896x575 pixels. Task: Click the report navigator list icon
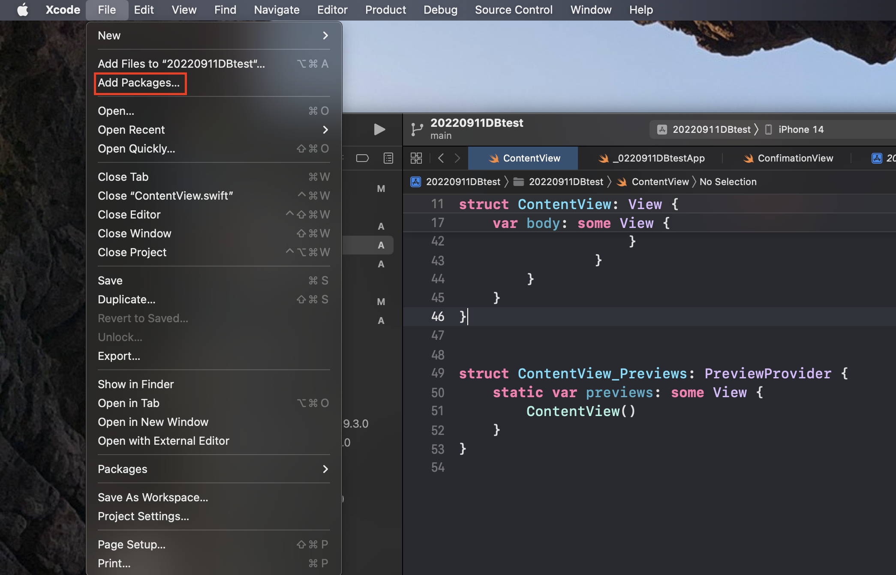pos(388,158)
